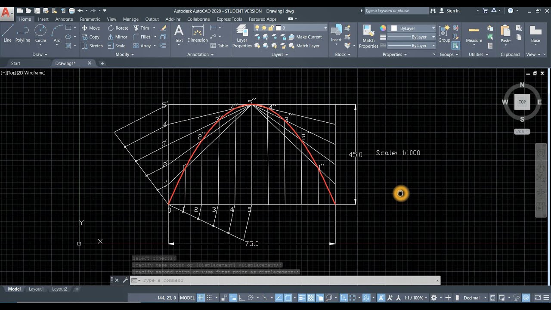Open the Start file tab
Image resolution: width=551 pixels, height=310 pixels.
tap(15, 63)
